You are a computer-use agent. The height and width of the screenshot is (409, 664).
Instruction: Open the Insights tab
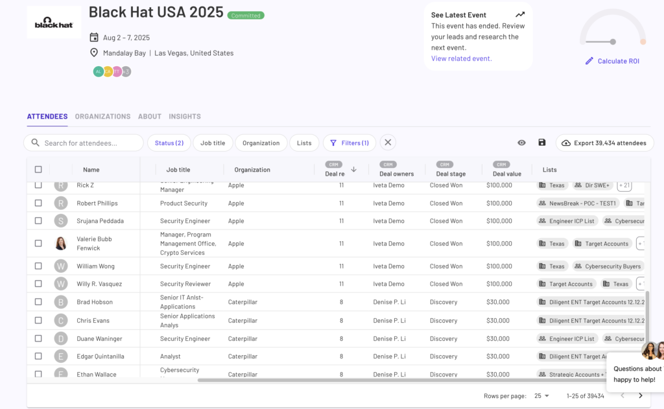(x=185, y=117)
